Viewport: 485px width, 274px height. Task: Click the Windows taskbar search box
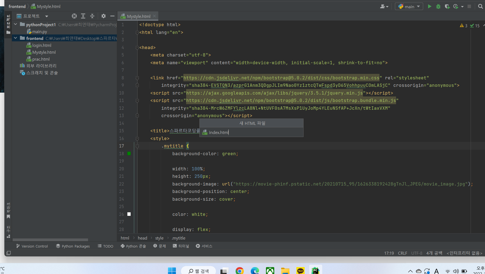pyautogui.click(x=199, y=271)
